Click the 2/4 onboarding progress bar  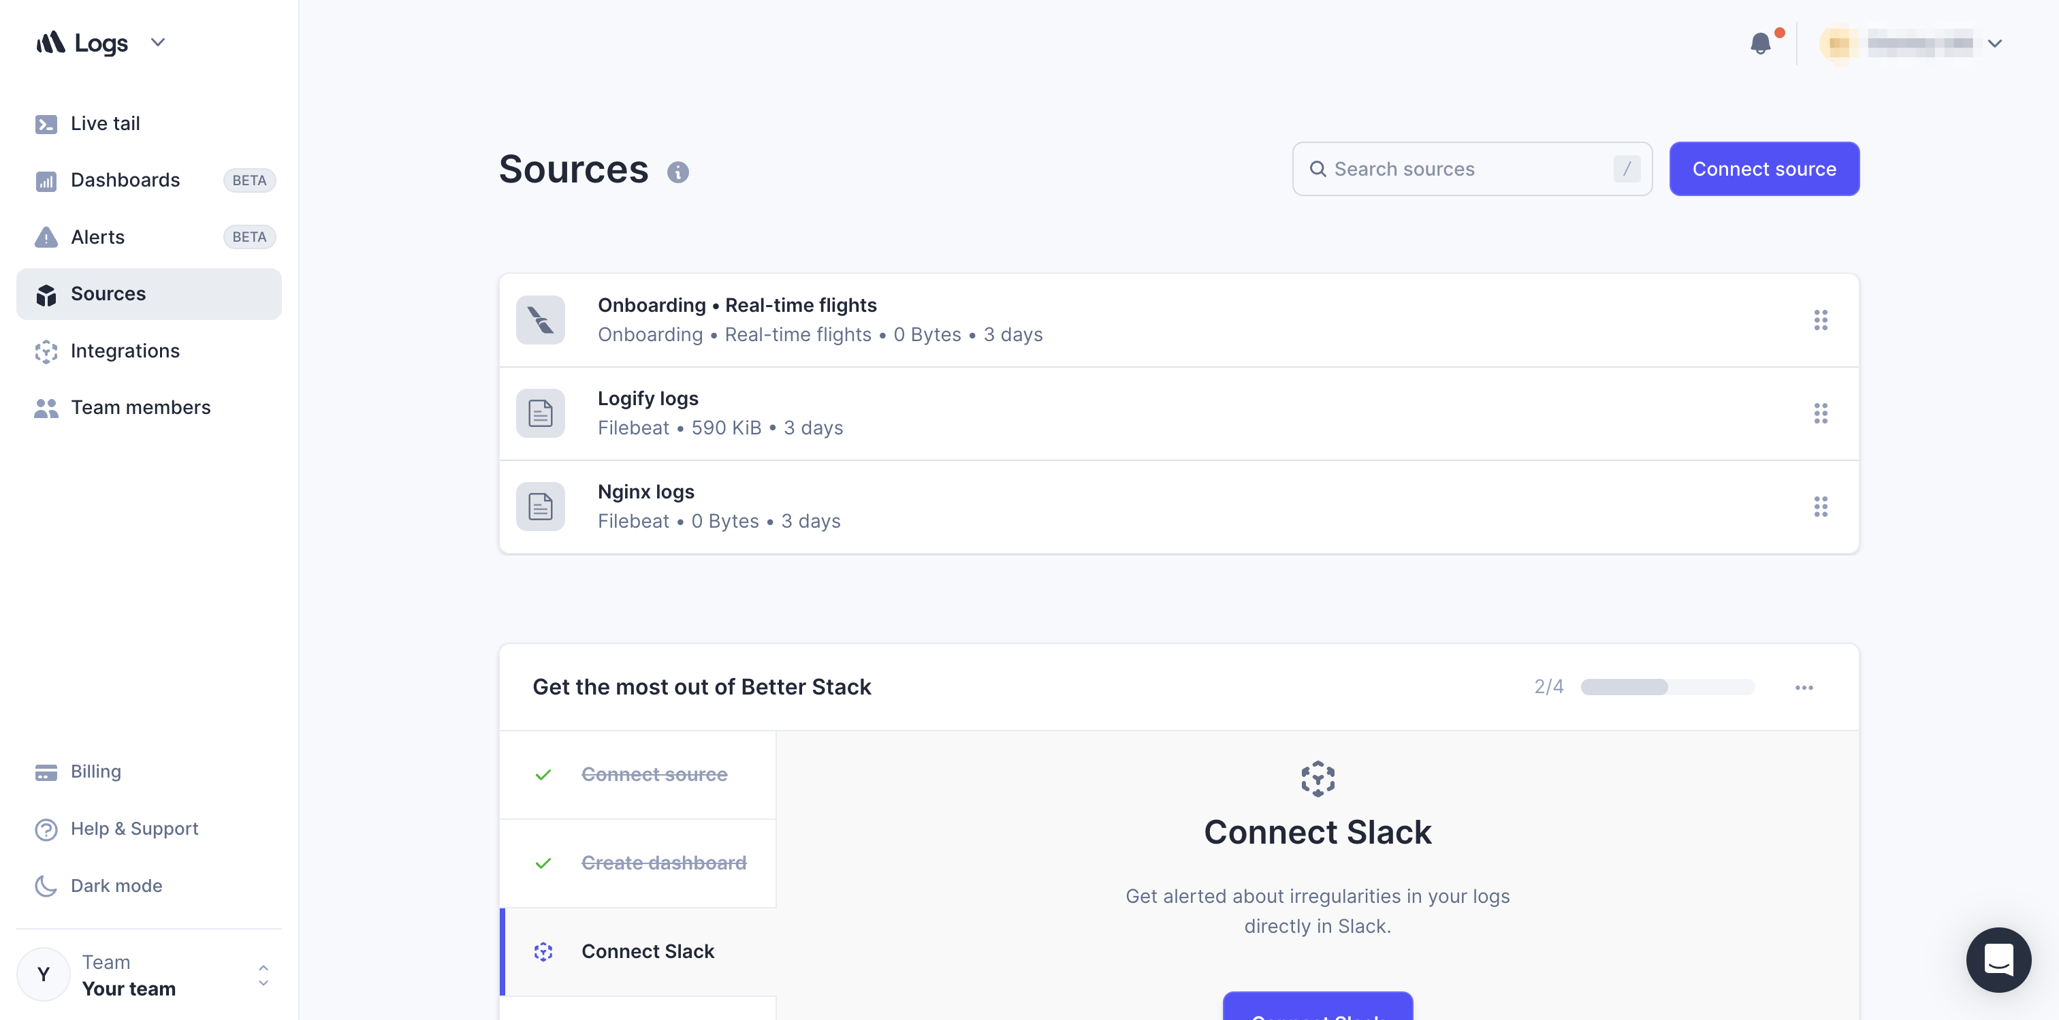1667,688
